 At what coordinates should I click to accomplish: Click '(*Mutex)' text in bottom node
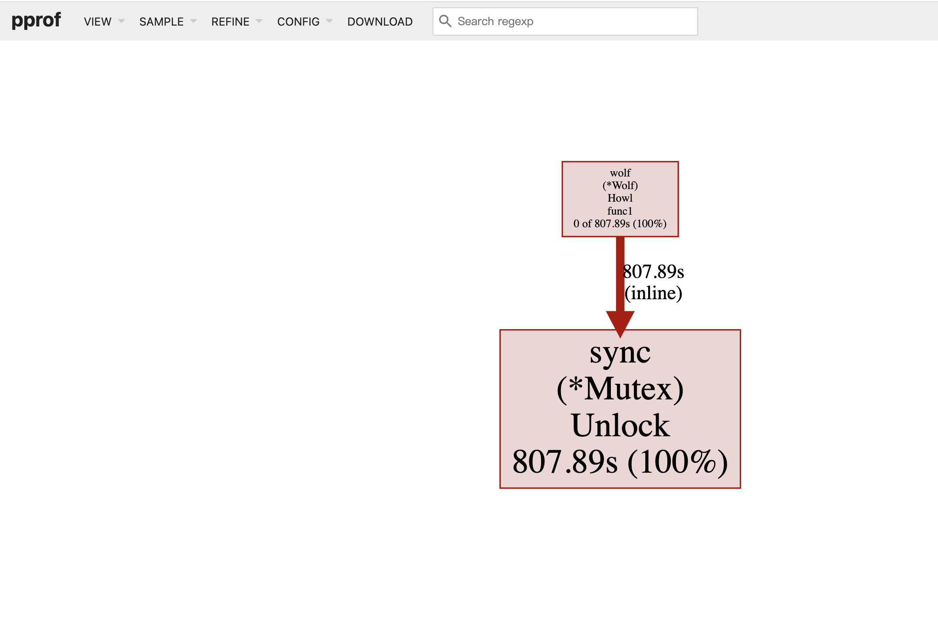tap(620, 389)
